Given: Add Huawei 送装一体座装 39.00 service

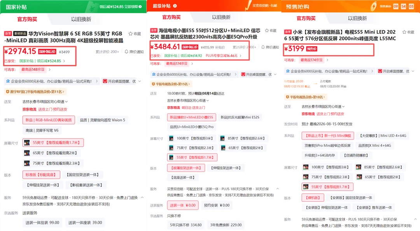Looking at the screenshot, I should click(x=85, y=222).
